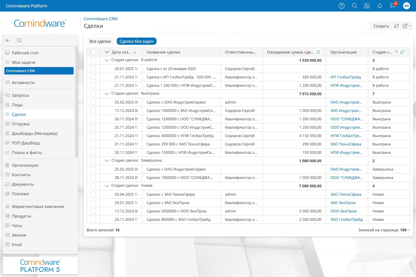Viewport: 416px width, 277px height.
Task: Click the Создать button
Action: coord(381,26)
